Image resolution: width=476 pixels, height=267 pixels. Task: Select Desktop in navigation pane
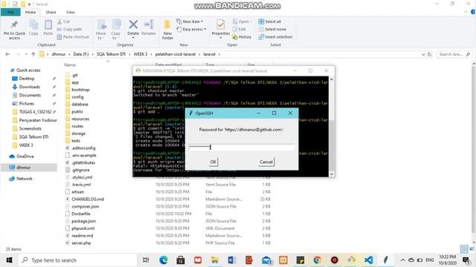tap(27, 79)
